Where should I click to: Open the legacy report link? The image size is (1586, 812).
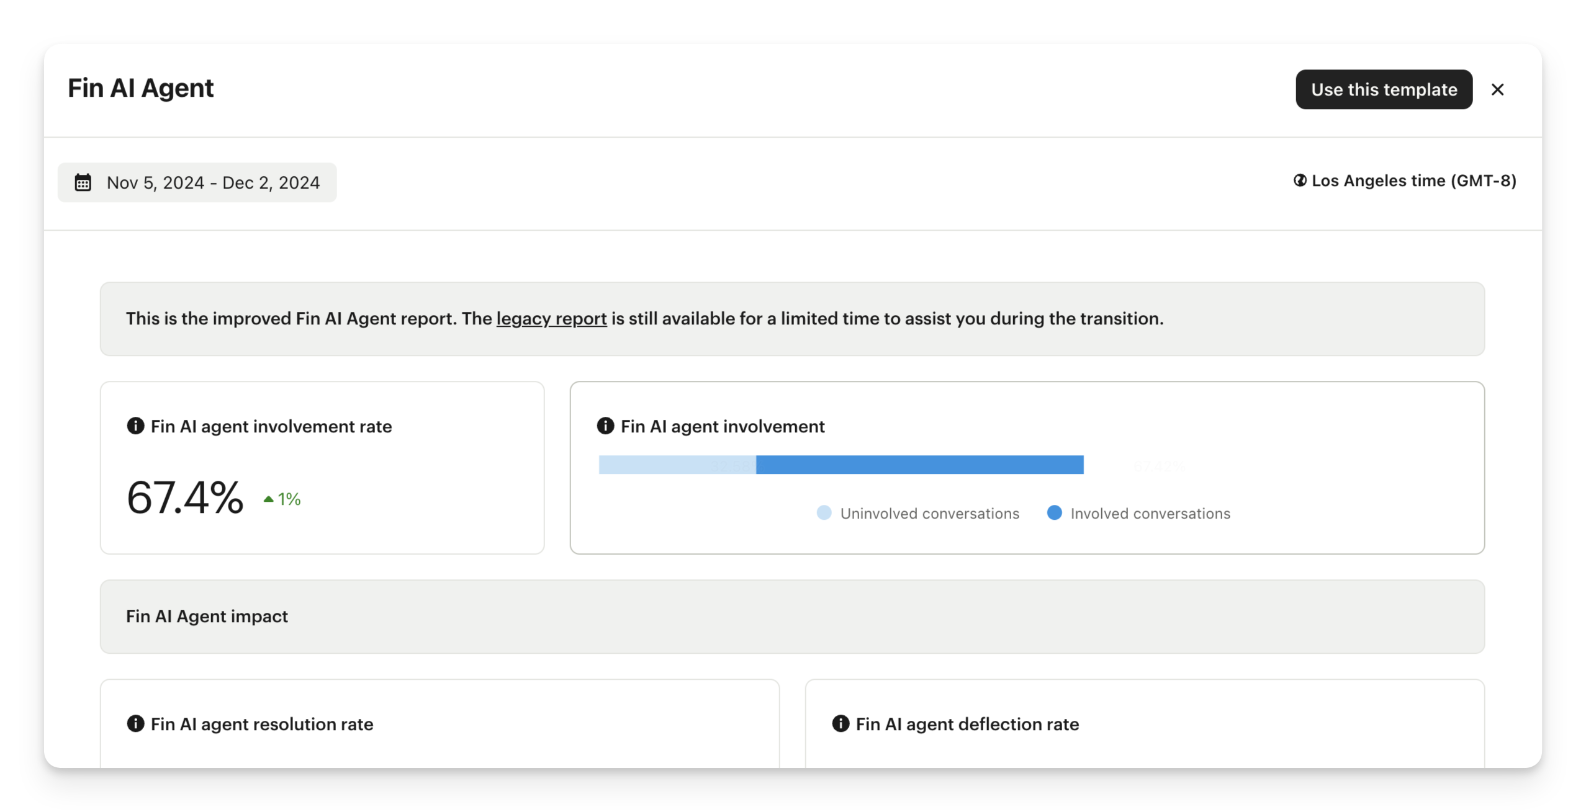coord(551,318)
